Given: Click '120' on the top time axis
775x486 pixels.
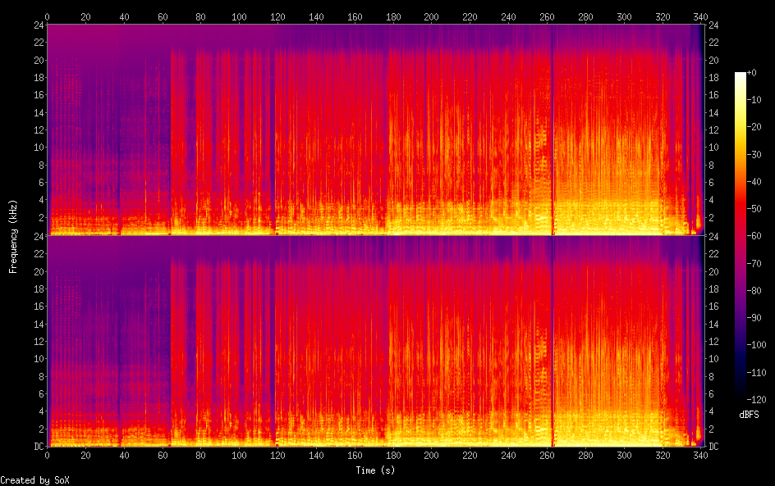Looking at the screenshot, I should pyautogui.click(x=277, y=16).
